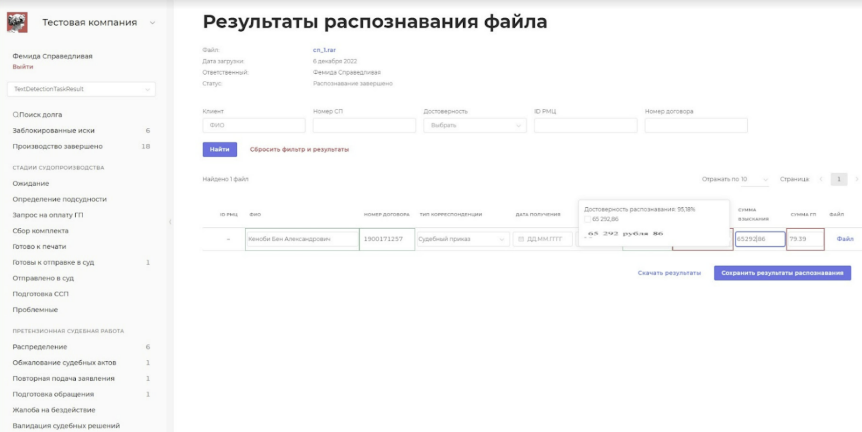862x432 pixels.
Task: Open the cn_1.rar file link
Action: pos(324,50)
